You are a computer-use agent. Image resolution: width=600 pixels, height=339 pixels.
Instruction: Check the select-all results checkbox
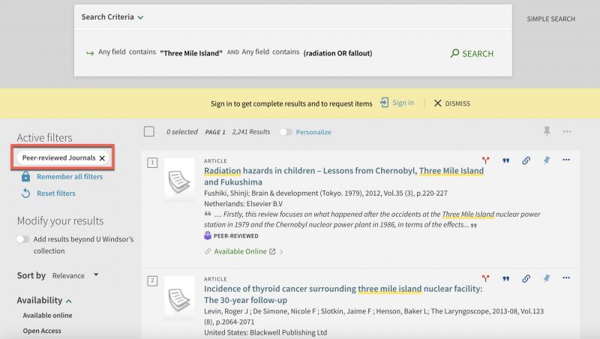coord(149,132)
